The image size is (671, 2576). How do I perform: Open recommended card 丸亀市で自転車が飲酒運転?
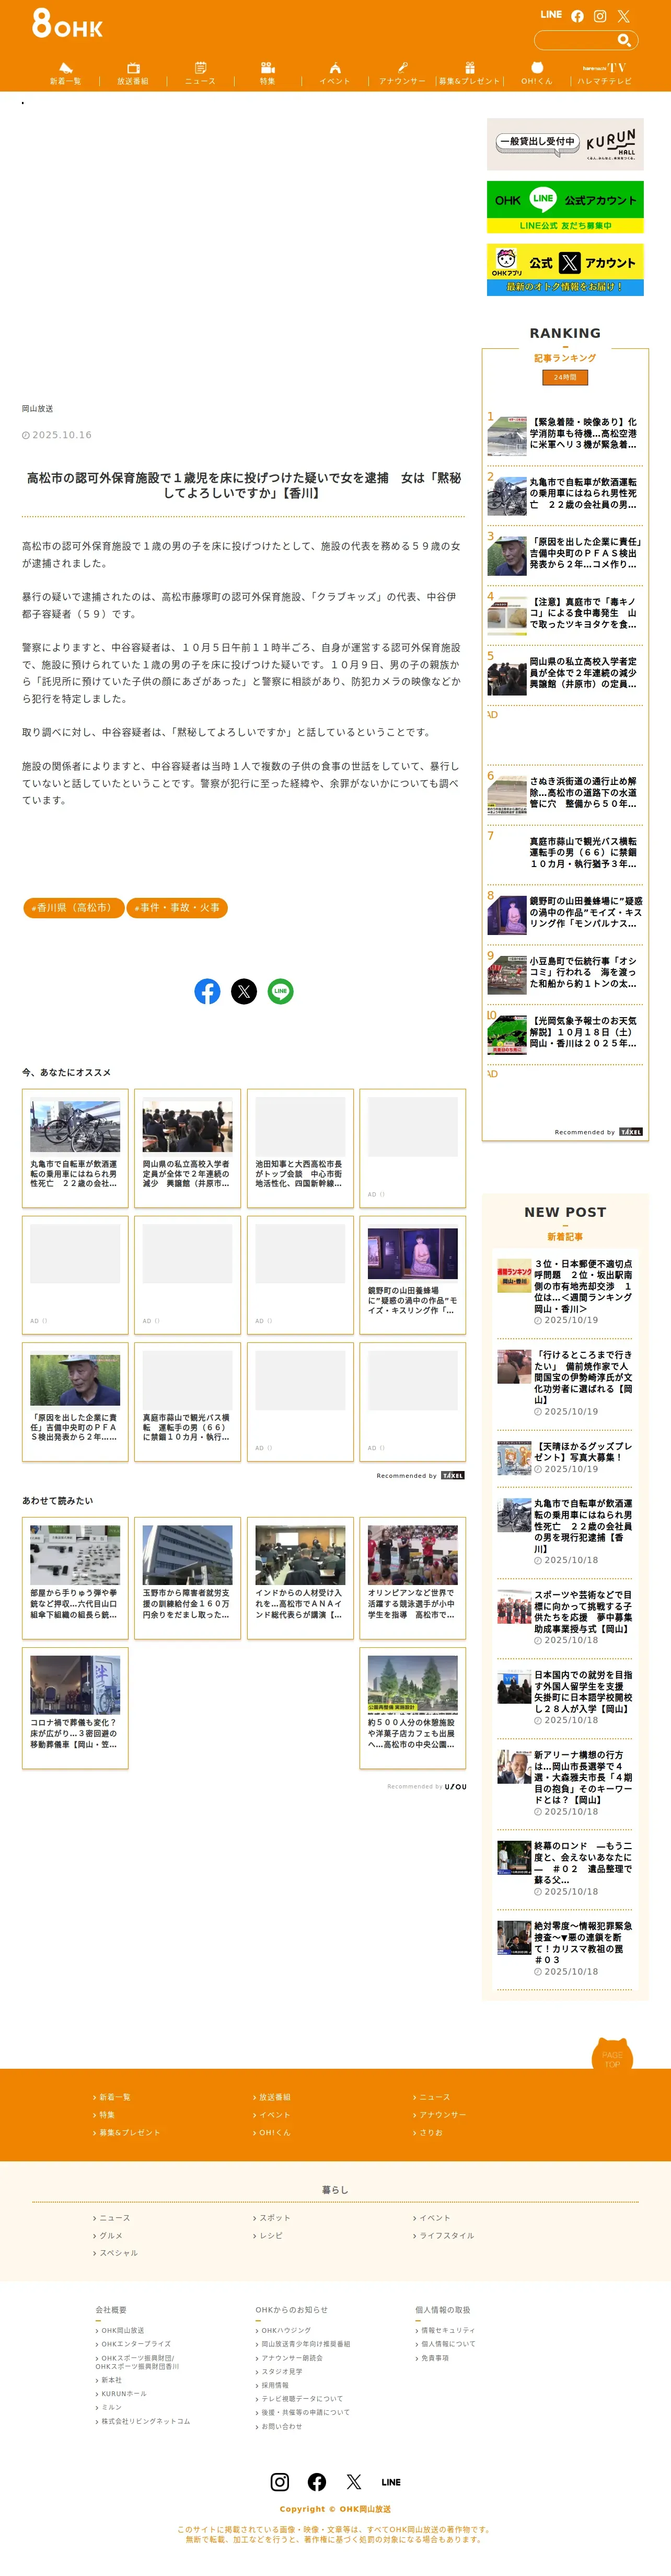(x=75, y=1148)
